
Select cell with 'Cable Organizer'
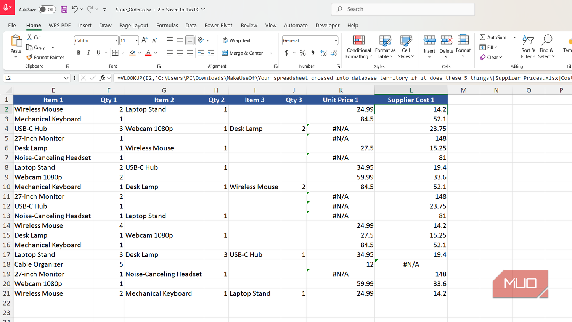point(53,264)
